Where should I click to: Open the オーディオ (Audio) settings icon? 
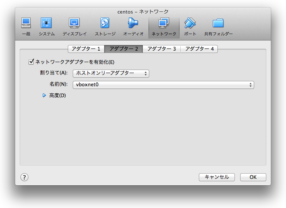(x=133, y=27)
